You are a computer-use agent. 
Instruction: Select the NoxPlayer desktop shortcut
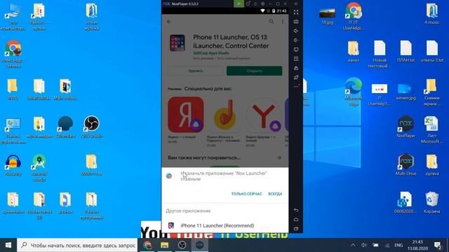pos(406,127)
